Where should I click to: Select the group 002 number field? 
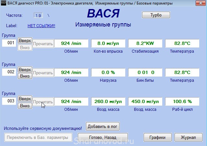click(x=9, y=72)
